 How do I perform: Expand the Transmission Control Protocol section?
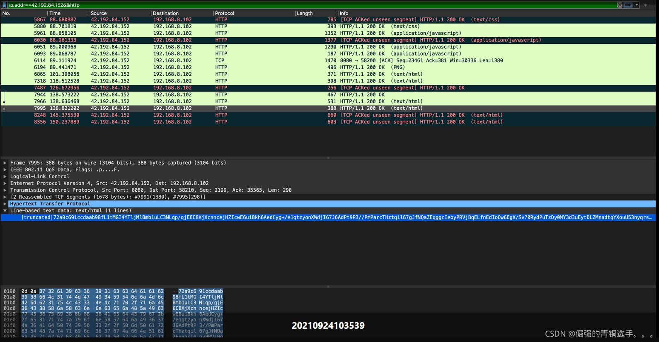point(5,190)
